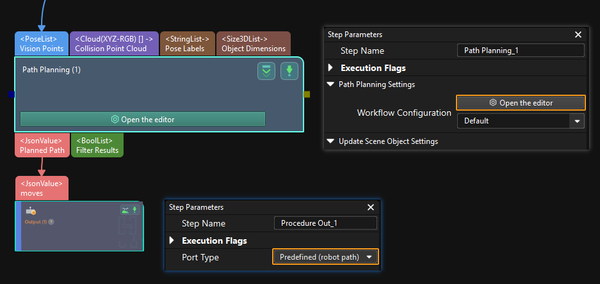Click the green down-arrow icon on Path Planning
Viewport: 600px width, 284px height.
[289, 71]
